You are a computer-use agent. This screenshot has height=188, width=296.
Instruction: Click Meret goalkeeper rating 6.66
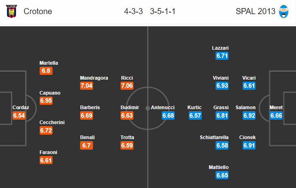[x=276, y=116]
